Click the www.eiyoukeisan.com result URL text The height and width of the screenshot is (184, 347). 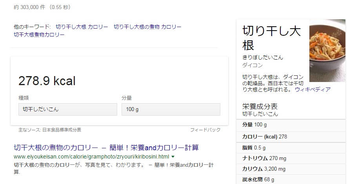tap(91, 157)
